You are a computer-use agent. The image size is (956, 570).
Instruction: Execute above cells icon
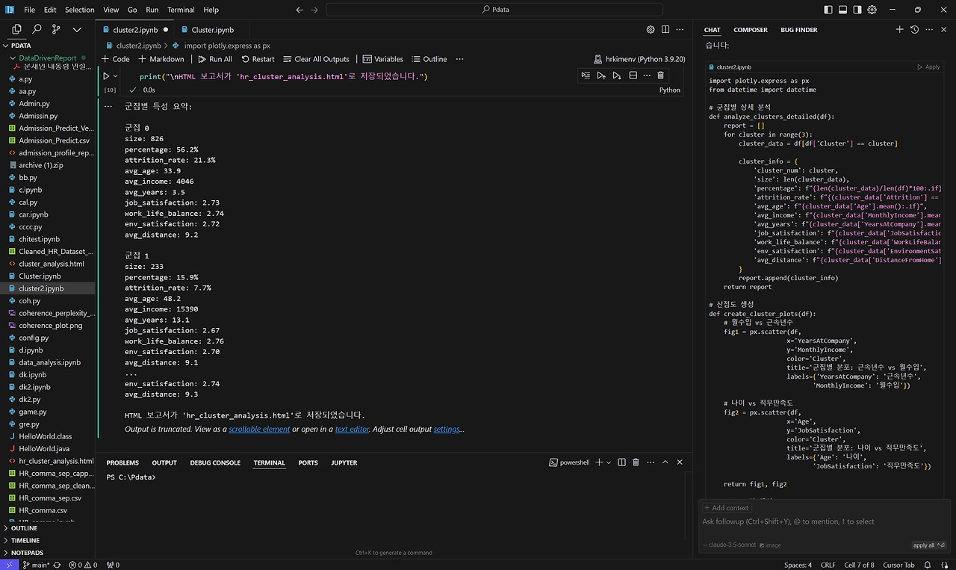601,75
